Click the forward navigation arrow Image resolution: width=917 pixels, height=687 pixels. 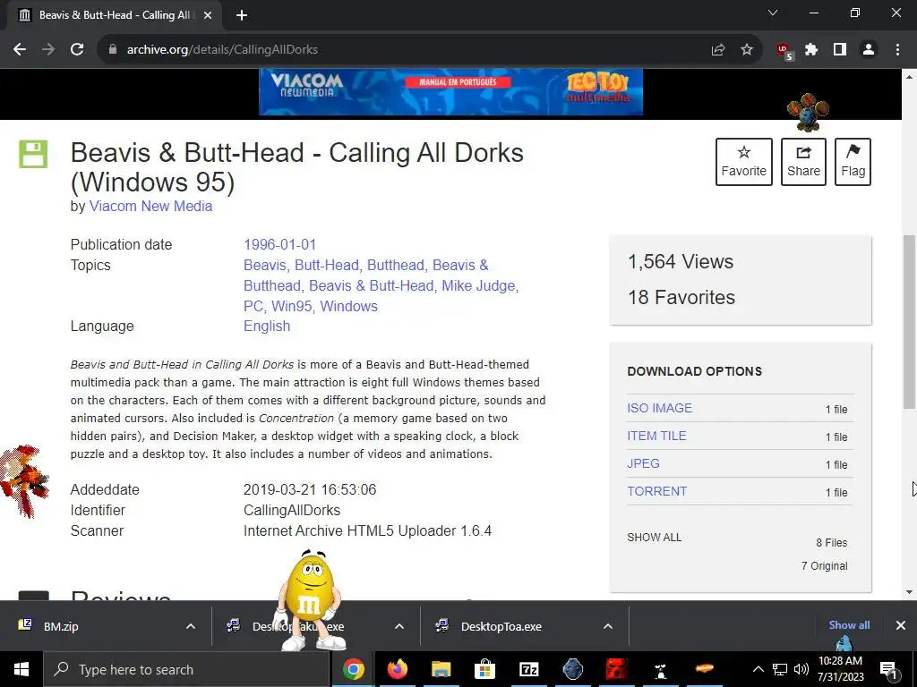48,50
